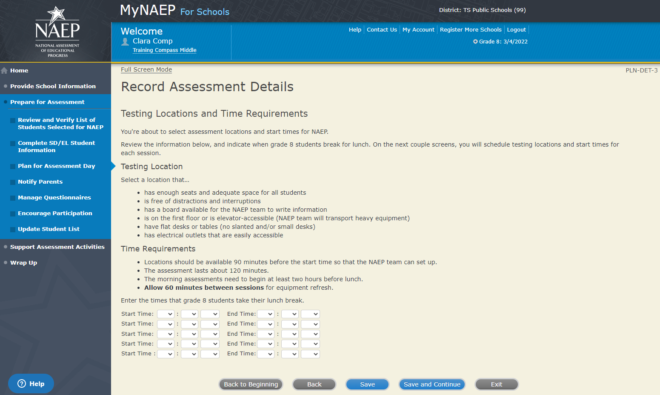Click the Testing Location subheading

point(151,166)
